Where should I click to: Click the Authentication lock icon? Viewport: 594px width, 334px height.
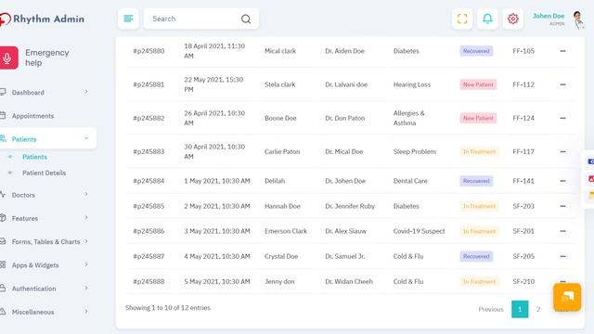[3, 289]
